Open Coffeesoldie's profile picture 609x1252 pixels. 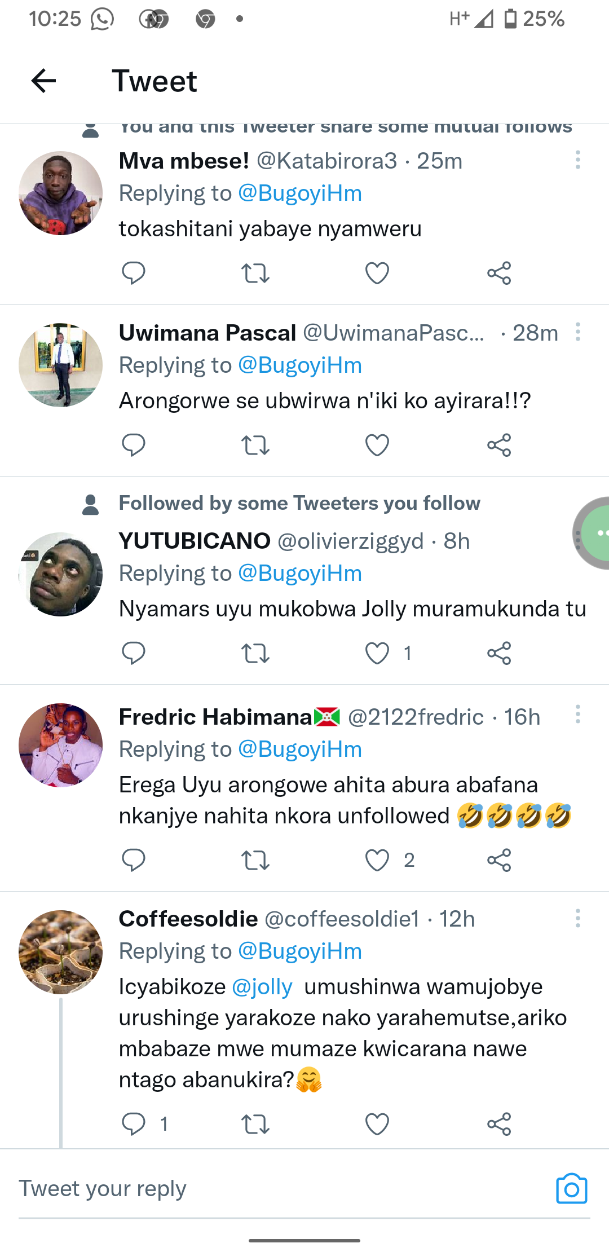pyautogui.click(x=61, y=952)
